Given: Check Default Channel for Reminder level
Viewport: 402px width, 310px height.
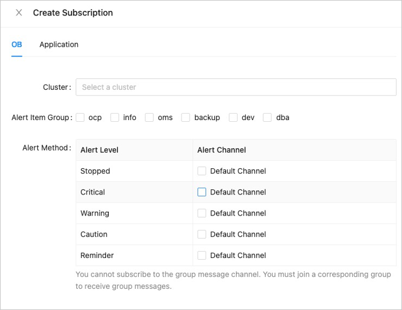Looking at the screenshot, I should [x=202, y=255].
